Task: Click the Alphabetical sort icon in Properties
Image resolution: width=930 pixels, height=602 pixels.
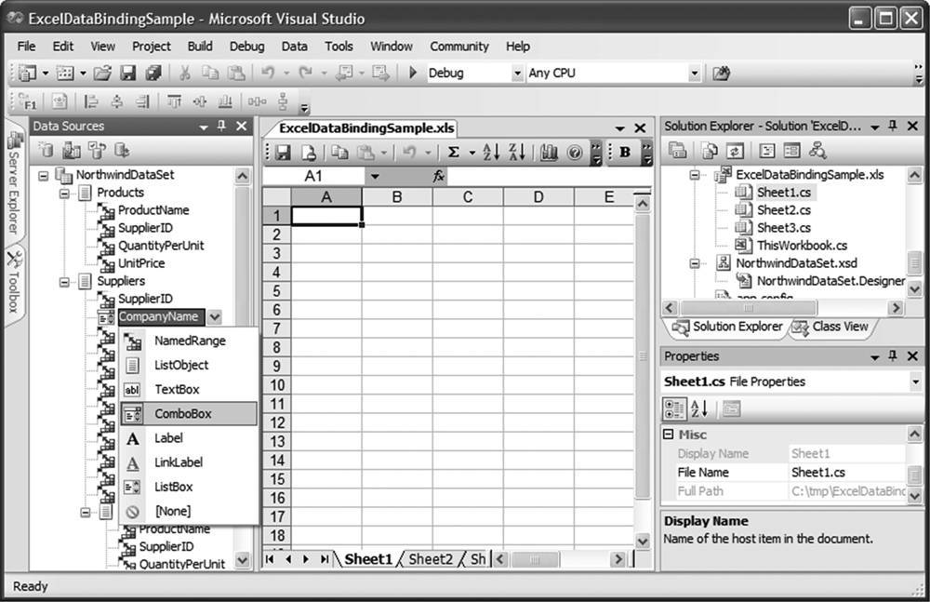Action: (x=700, y=409)
